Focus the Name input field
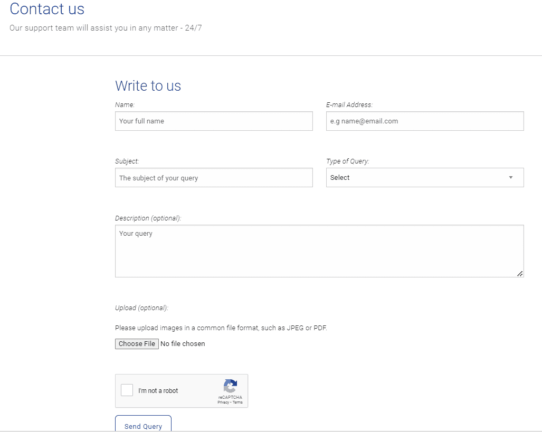The height and width of the screenshot is (432, 542). coord(213,121)
